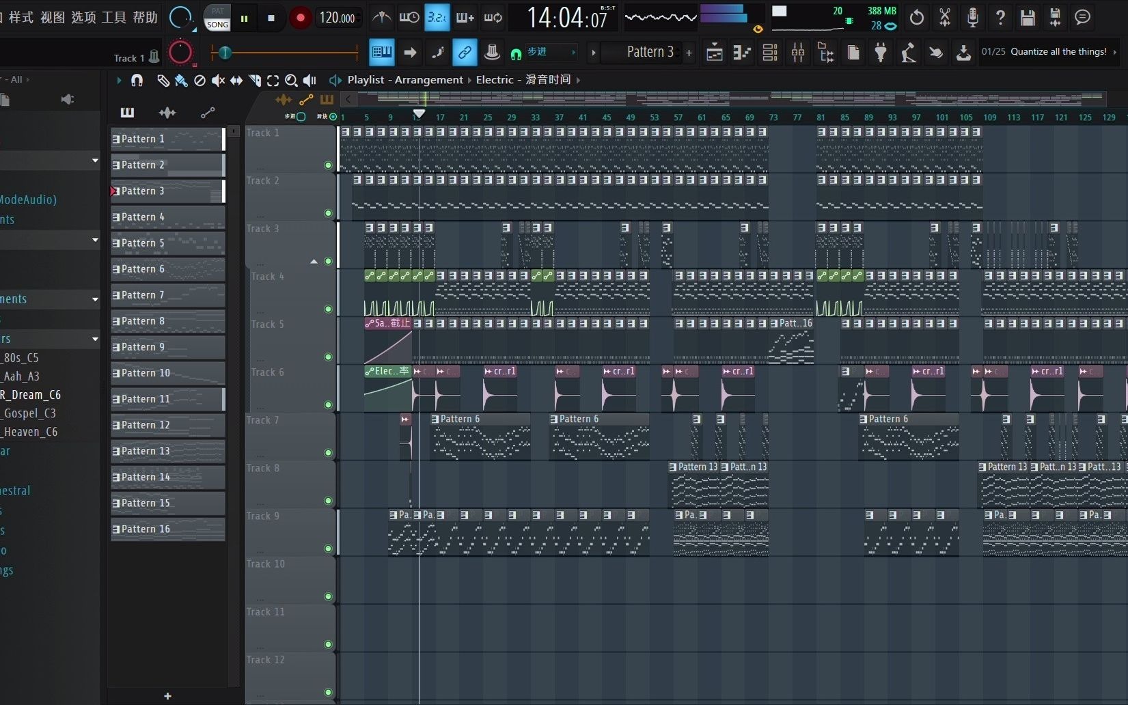This screenshot has height=705, width=1128.
Task: Select Pattern 16 in picker
Action: pos(168,529)
